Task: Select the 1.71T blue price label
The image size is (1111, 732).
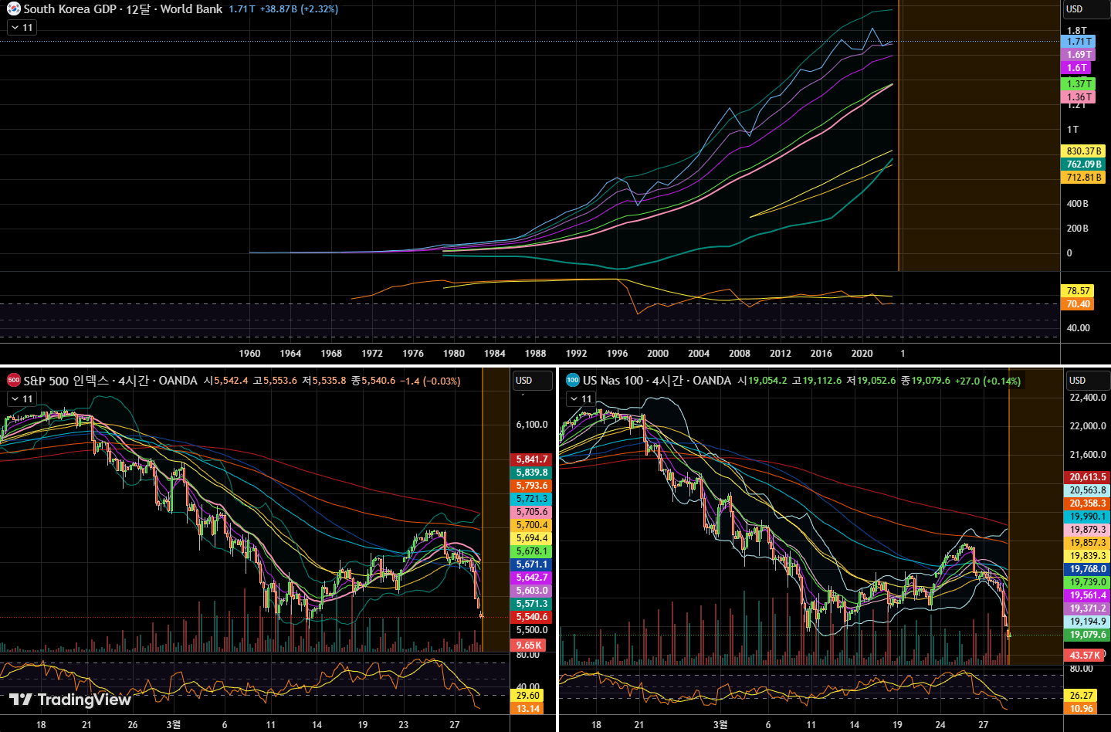Action: click(x=1079, y=42)
